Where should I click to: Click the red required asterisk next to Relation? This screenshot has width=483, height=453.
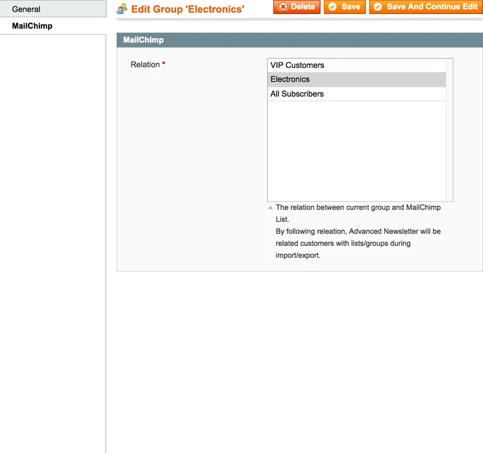164,65
